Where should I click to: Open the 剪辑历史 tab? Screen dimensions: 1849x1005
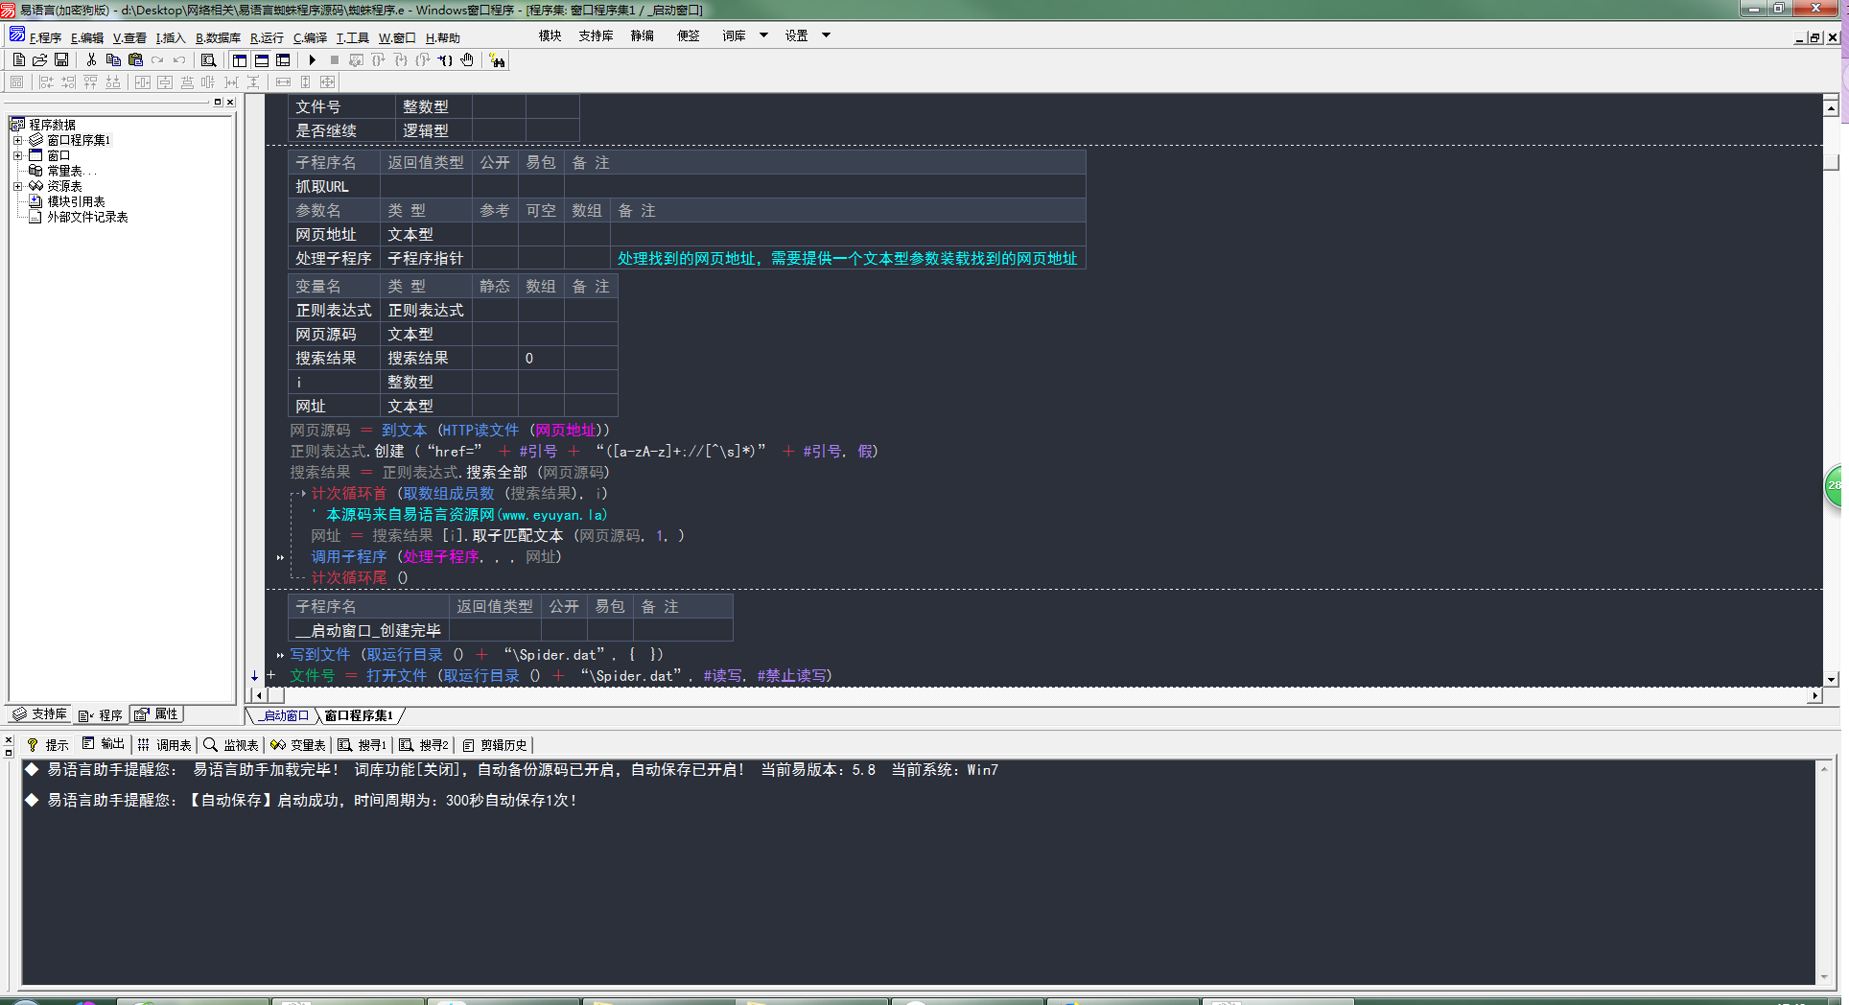pos(494,745)
